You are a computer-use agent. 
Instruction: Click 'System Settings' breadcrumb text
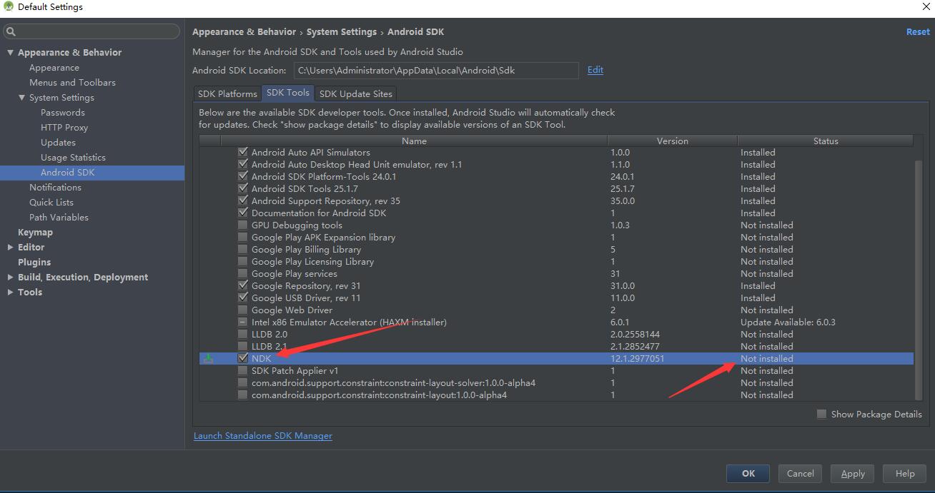[342, 31]
